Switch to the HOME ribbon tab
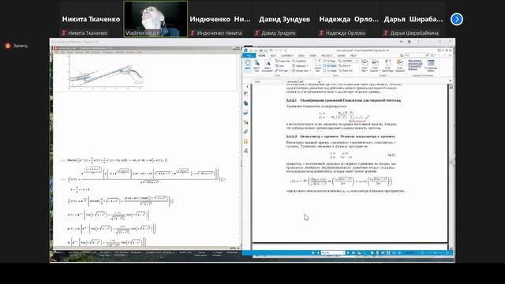 coord(262,55)
